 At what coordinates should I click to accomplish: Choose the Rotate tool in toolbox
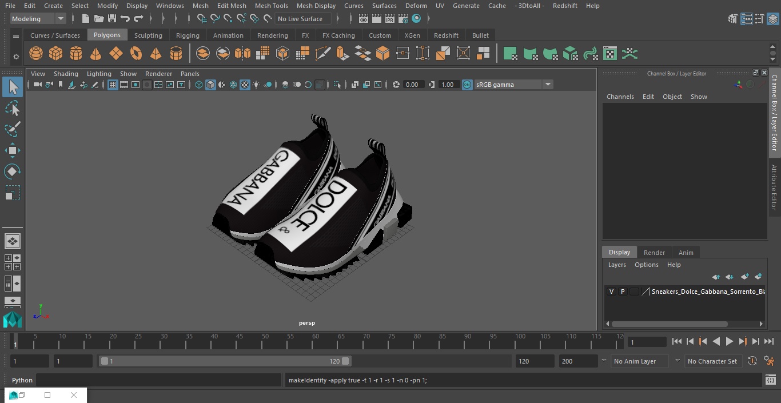[13, 171]
